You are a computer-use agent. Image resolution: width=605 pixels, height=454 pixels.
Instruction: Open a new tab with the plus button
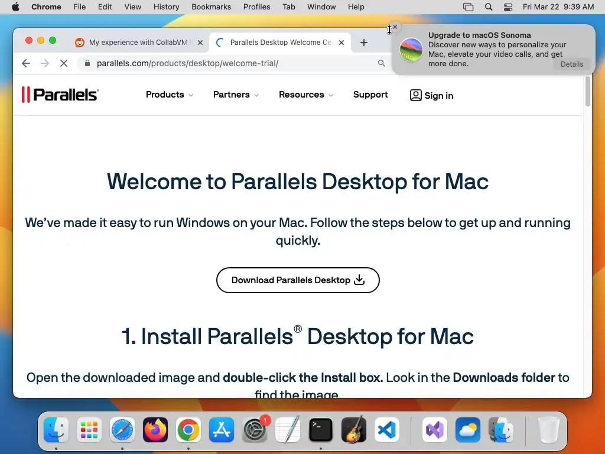point(364,43)
